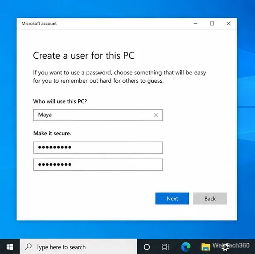This screenshot has height=254, width=255.
Task: Click the "Who will use this PC?" label
Action: tap(60, 101)
